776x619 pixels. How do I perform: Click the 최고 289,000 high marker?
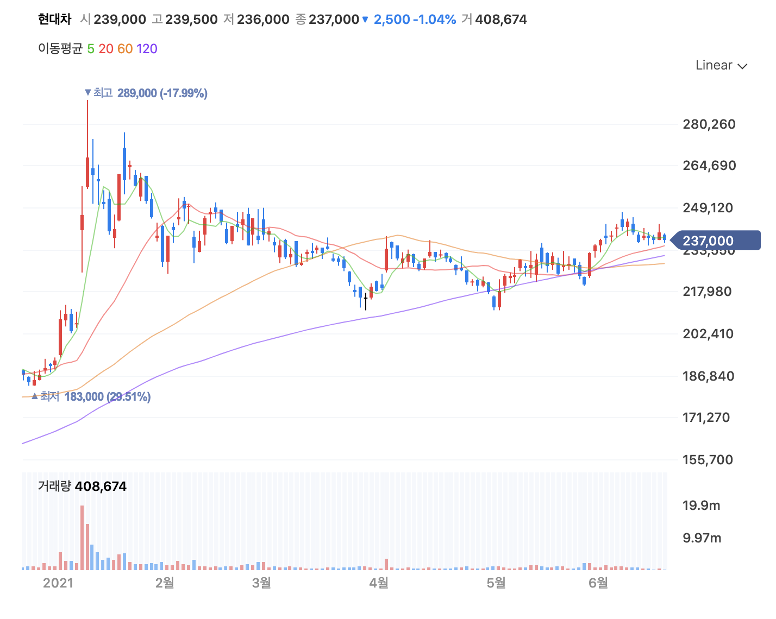146,93
